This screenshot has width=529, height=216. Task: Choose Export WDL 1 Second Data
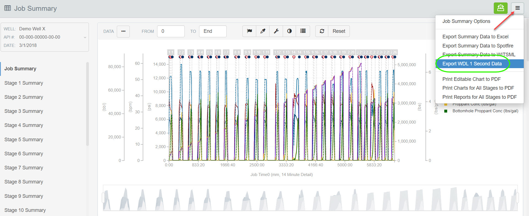(x=472, y=64)
